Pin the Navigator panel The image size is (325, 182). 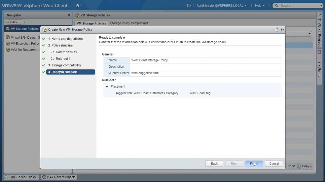click(x=69, y=15)
